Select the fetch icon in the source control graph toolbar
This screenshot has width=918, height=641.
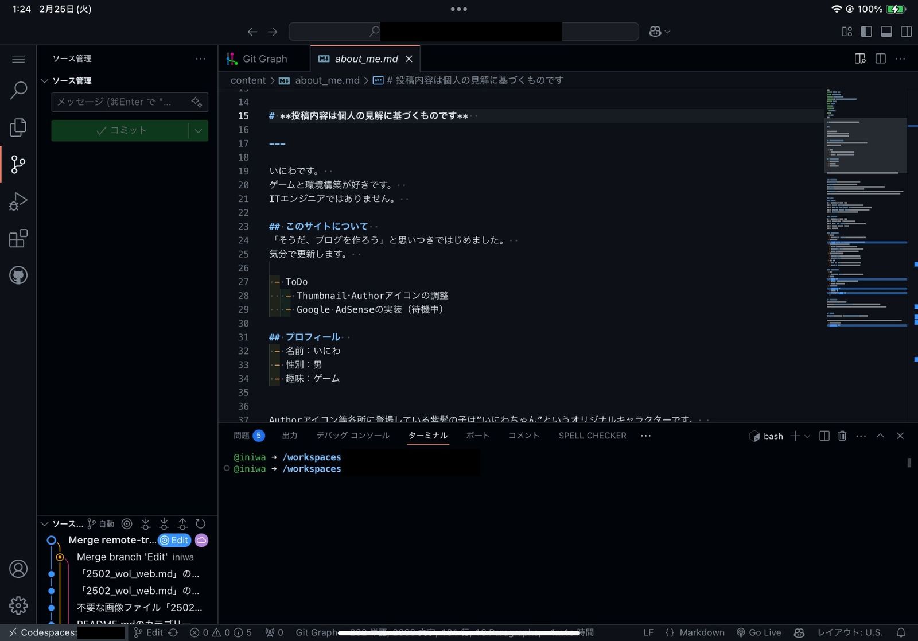[x=146, y=523]
